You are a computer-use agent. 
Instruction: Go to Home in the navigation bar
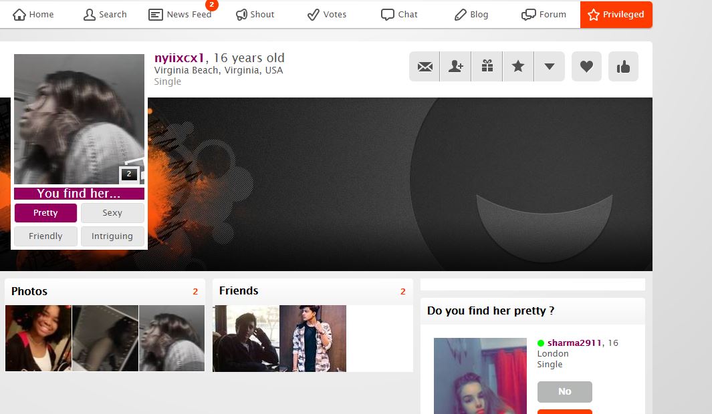[33, 15]
